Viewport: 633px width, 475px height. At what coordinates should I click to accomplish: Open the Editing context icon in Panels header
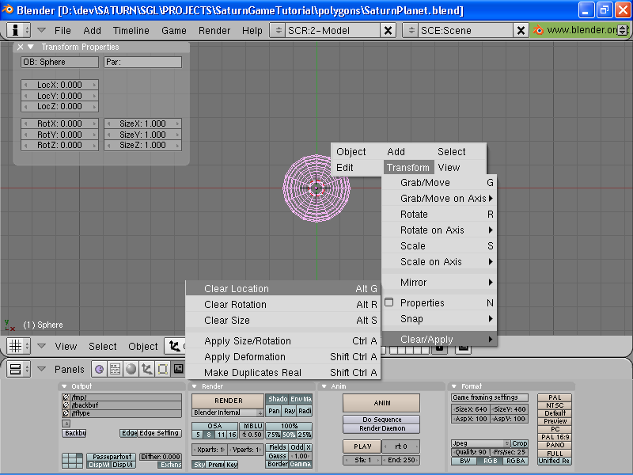(162, 369)
